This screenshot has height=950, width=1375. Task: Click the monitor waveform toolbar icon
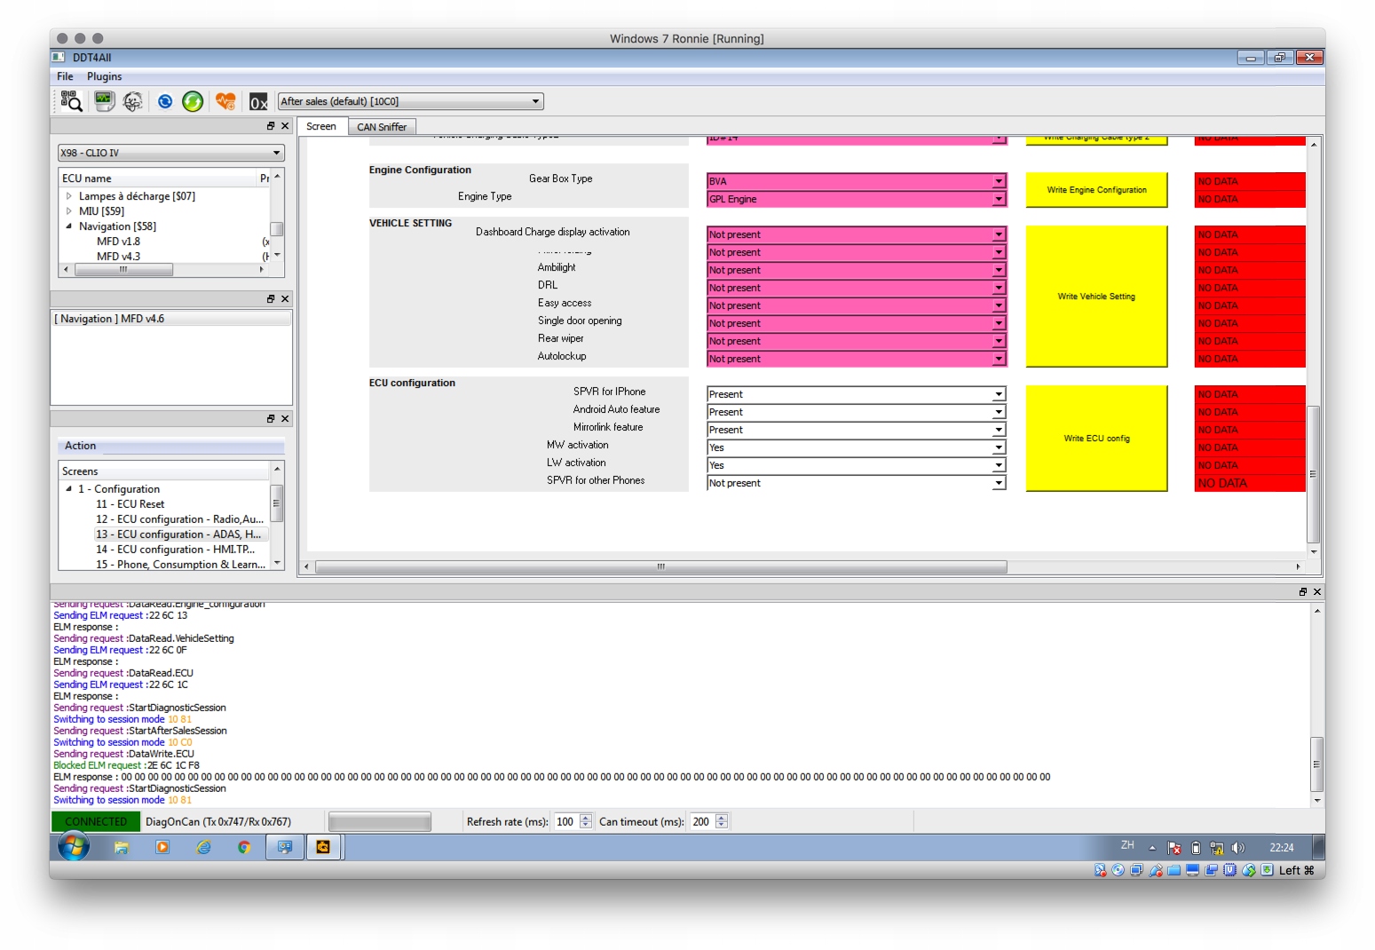[x=104, y=102]
